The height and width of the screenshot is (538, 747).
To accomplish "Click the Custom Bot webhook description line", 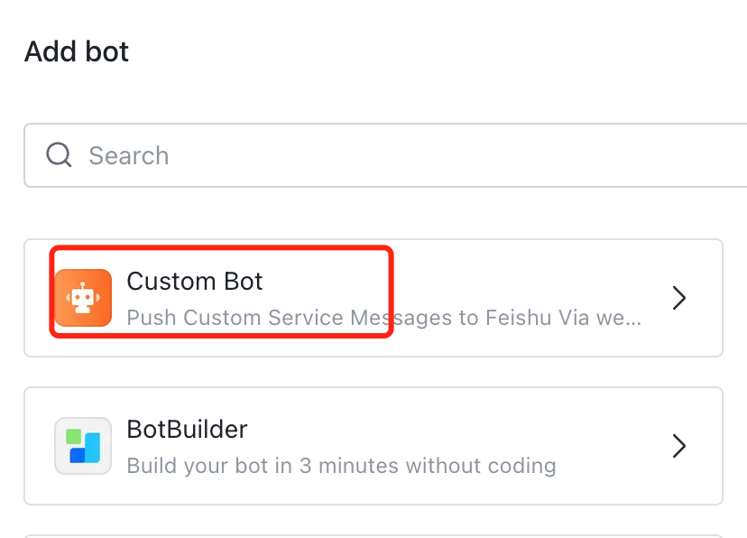I will point(383,318).
